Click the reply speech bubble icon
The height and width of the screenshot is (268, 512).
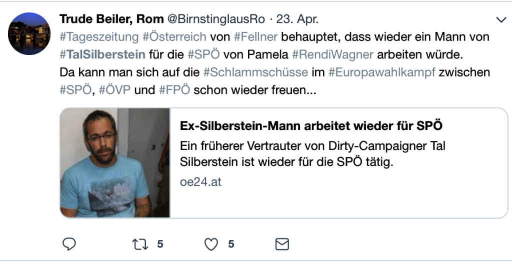click(x=69, y=244)
